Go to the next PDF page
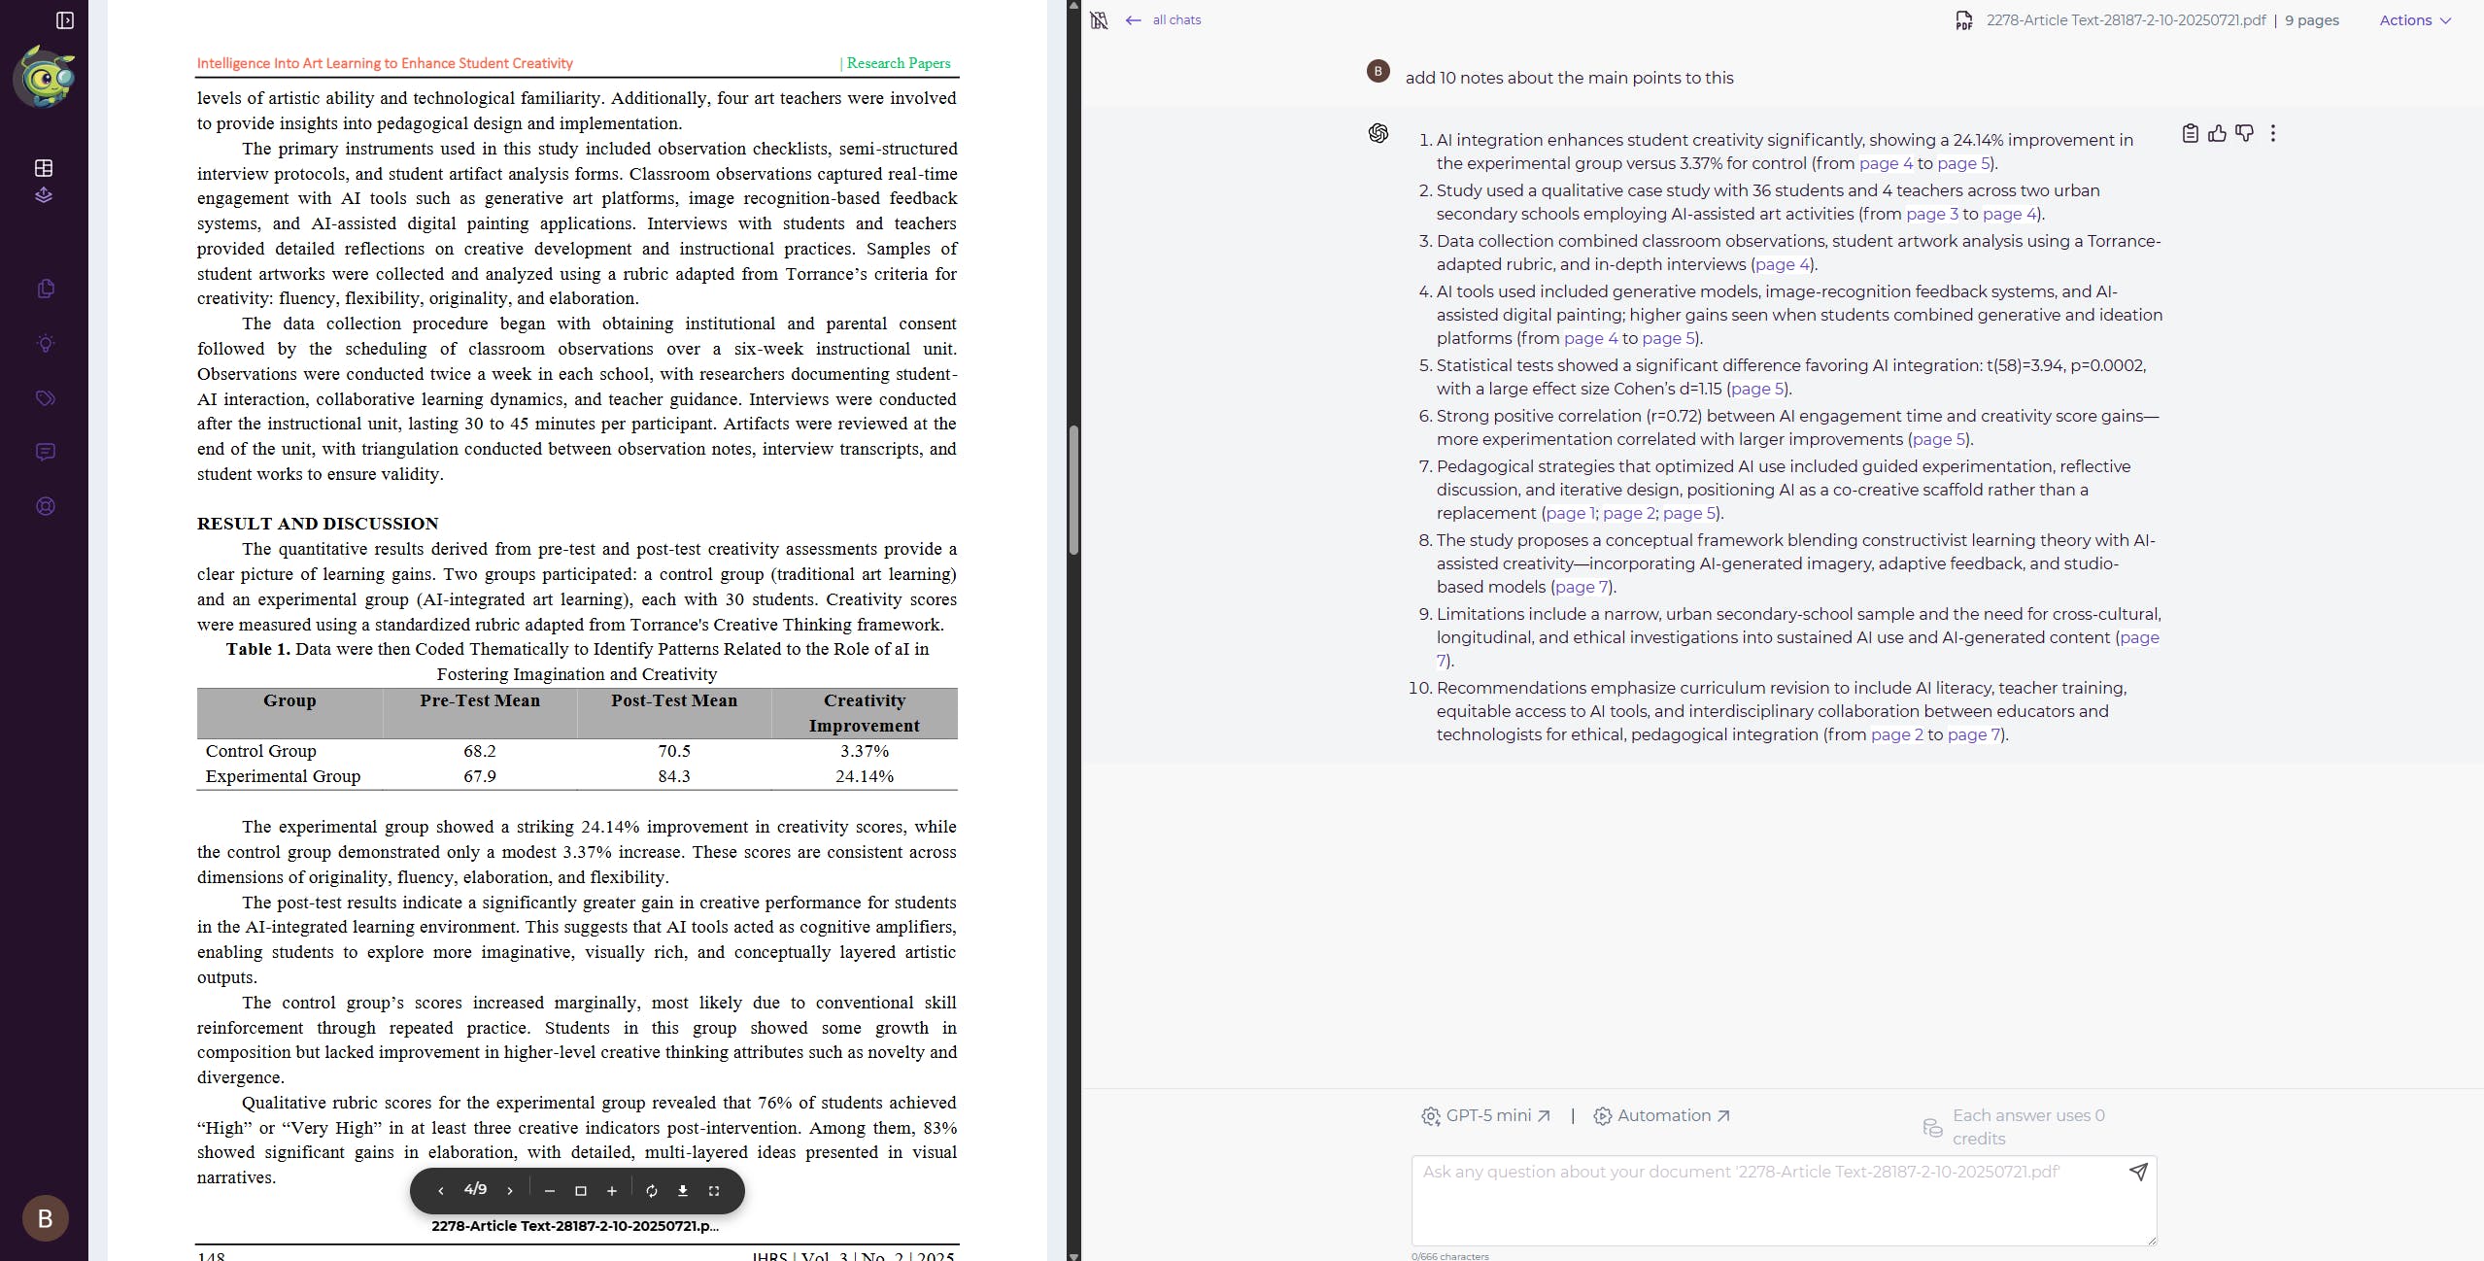Screen dimensions: 2484x1261 510,1191
